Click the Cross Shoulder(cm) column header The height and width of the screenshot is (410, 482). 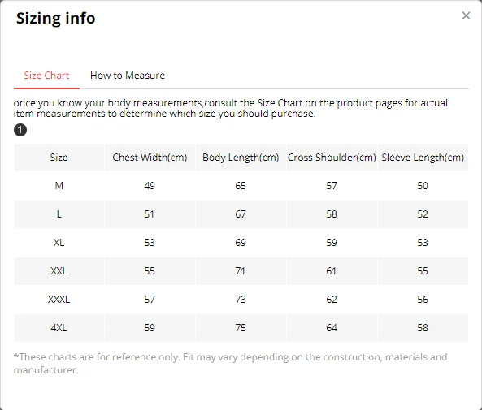[x=332, y=158]
